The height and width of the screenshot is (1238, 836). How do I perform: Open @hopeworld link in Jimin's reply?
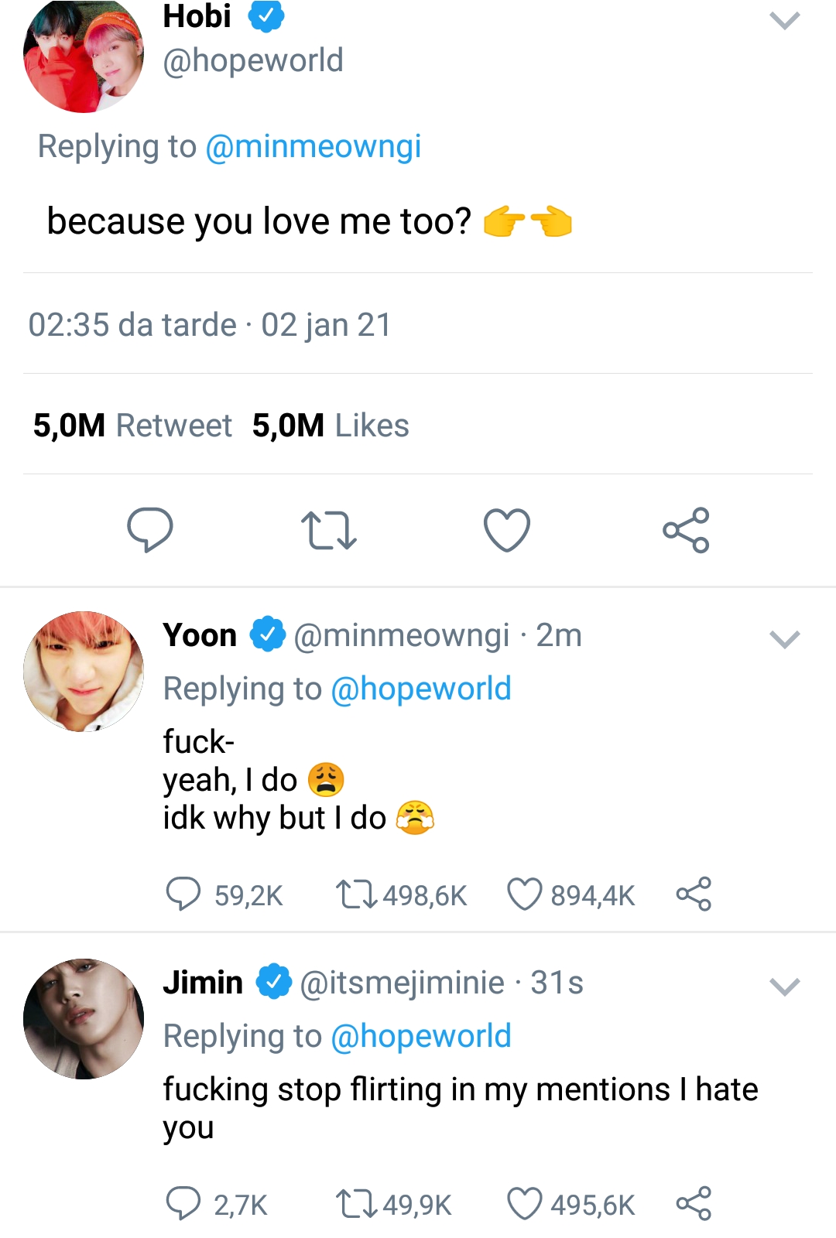421,1036
